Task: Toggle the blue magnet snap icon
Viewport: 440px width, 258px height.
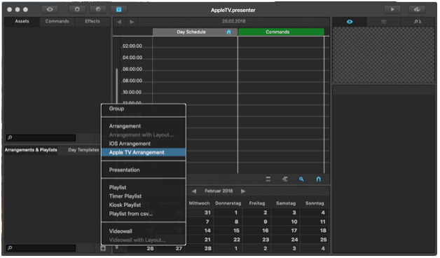Action: pyautogui.click(x=318, y=179)
